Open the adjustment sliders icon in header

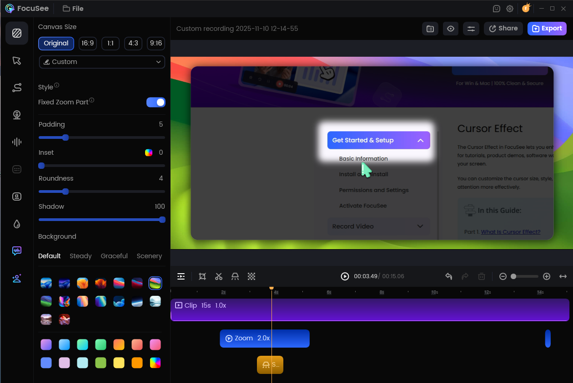[471, 29]
